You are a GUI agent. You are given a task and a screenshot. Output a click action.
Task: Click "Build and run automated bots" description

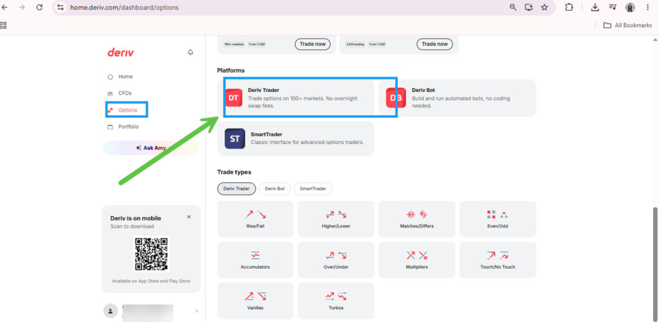(x=461, y=102)
